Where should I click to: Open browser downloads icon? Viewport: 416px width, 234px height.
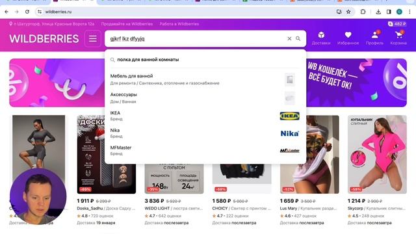point(378,12)
